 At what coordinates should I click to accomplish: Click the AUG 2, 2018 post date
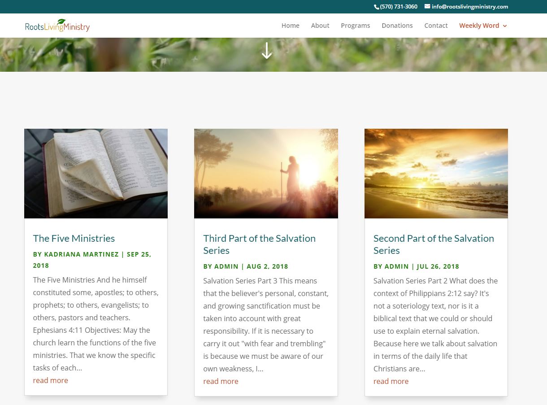(268, 266)
